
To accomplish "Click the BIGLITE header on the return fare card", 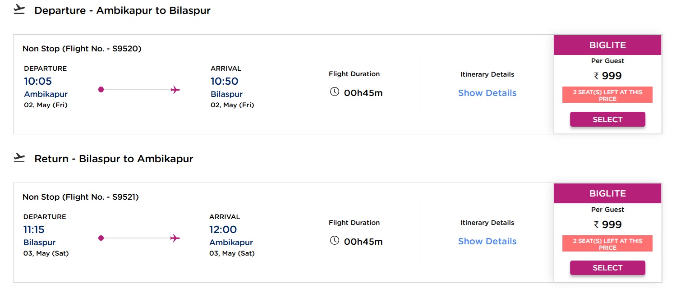I will tap(607, 193).
